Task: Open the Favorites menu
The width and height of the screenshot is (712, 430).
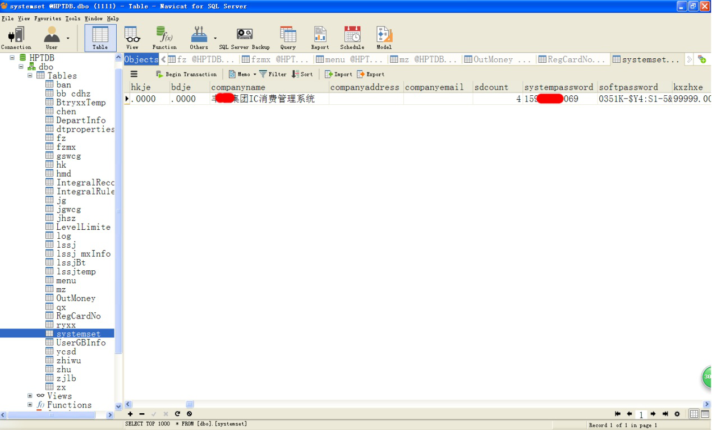Action: (48, 19)
